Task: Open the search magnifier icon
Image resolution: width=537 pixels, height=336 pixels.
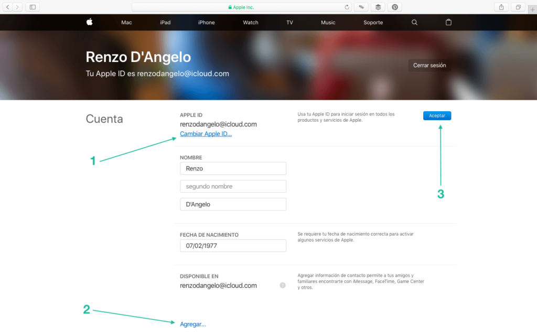Action: point(414,22)
